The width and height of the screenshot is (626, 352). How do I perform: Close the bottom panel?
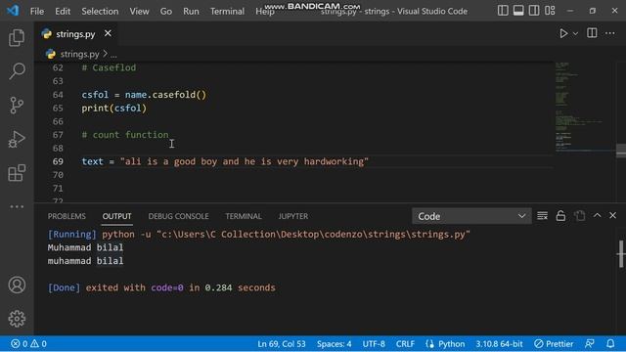[613, 215]
